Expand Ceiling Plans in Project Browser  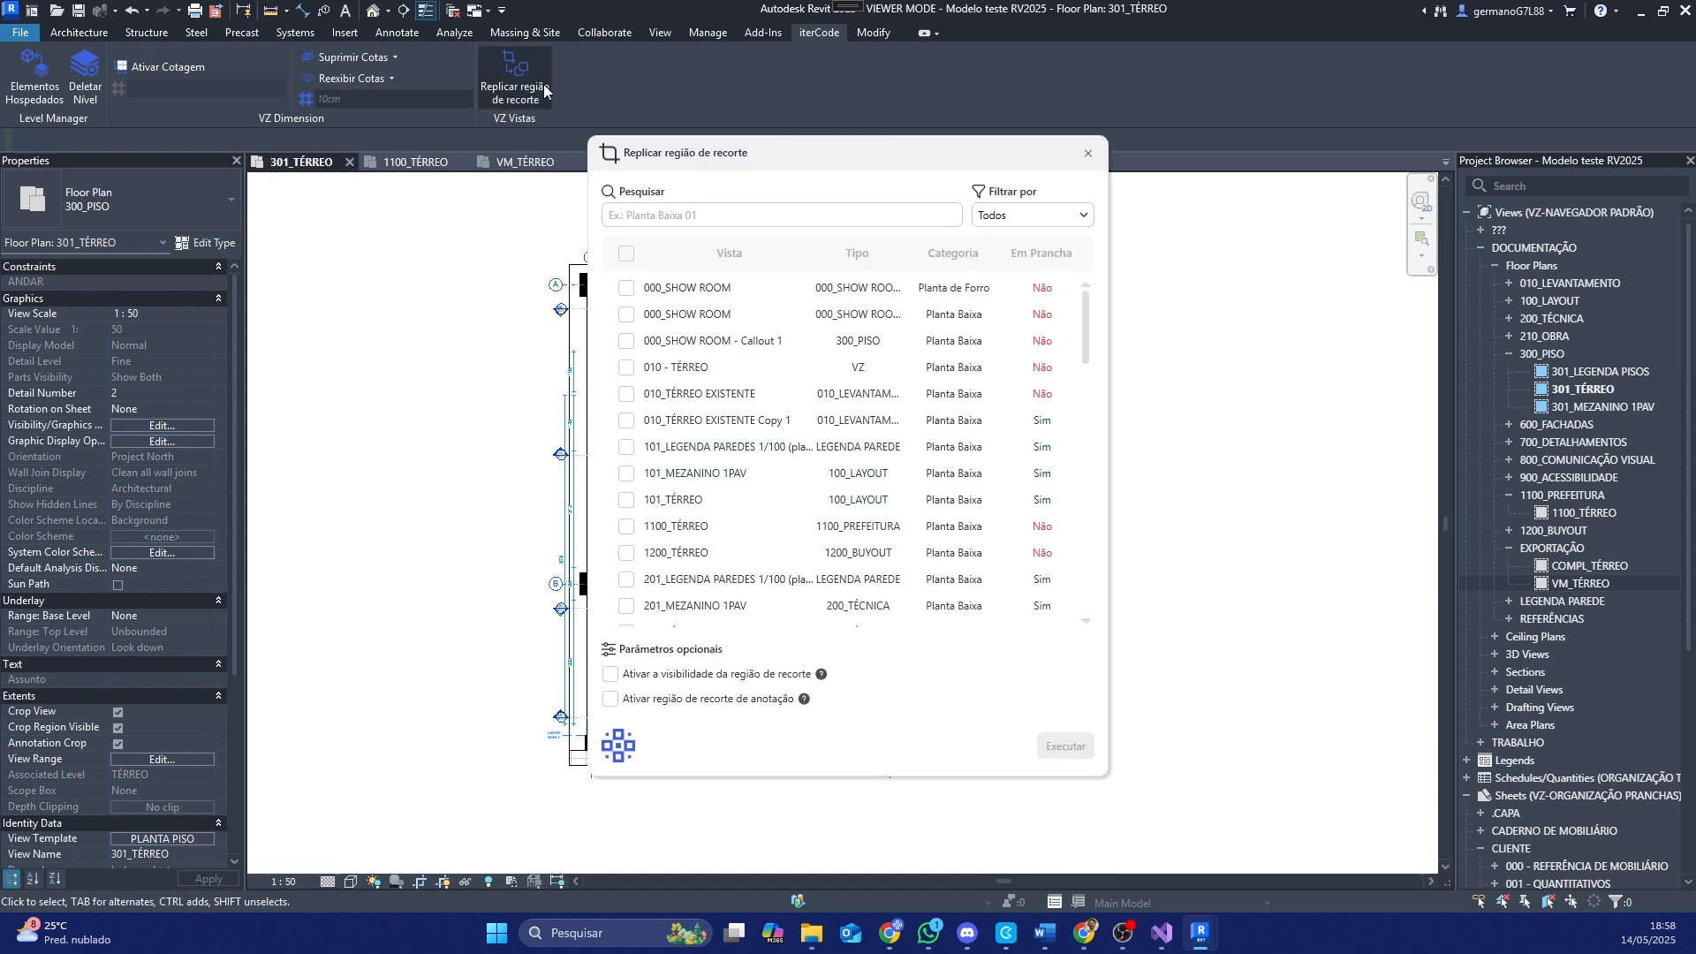point(1495,637)
